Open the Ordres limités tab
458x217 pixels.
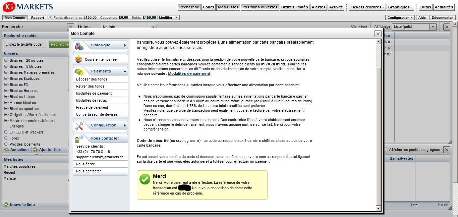(x=294, y=7)
